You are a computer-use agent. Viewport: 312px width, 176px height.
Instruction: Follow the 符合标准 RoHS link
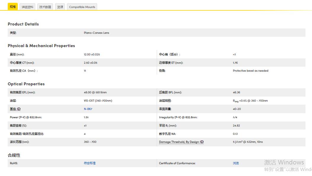90,163
